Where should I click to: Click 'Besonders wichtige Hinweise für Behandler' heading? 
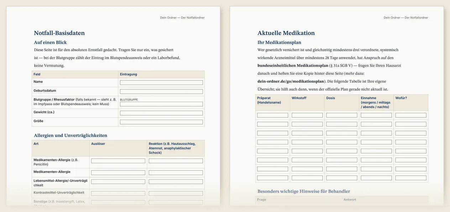point(304,191)
